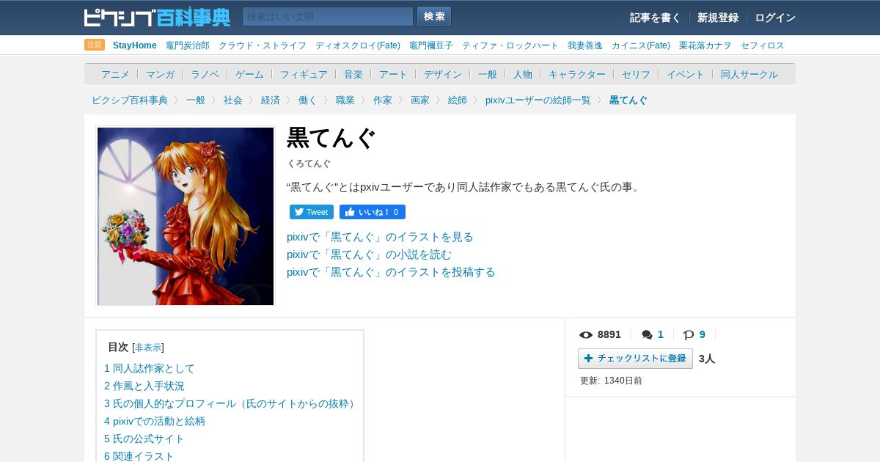
Task: Open 社会 breadcrumb link
Action: (x=233, y=100)
